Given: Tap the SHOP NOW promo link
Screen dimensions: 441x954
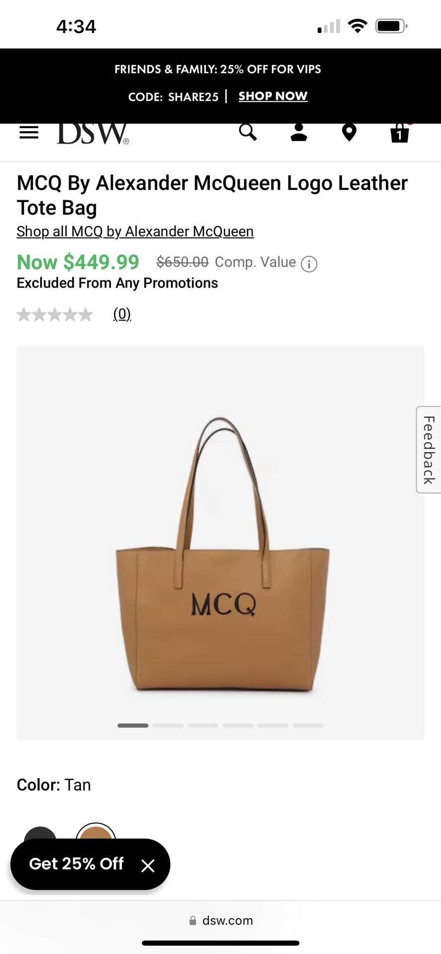Looking at the screenshot, I should 273,96.
